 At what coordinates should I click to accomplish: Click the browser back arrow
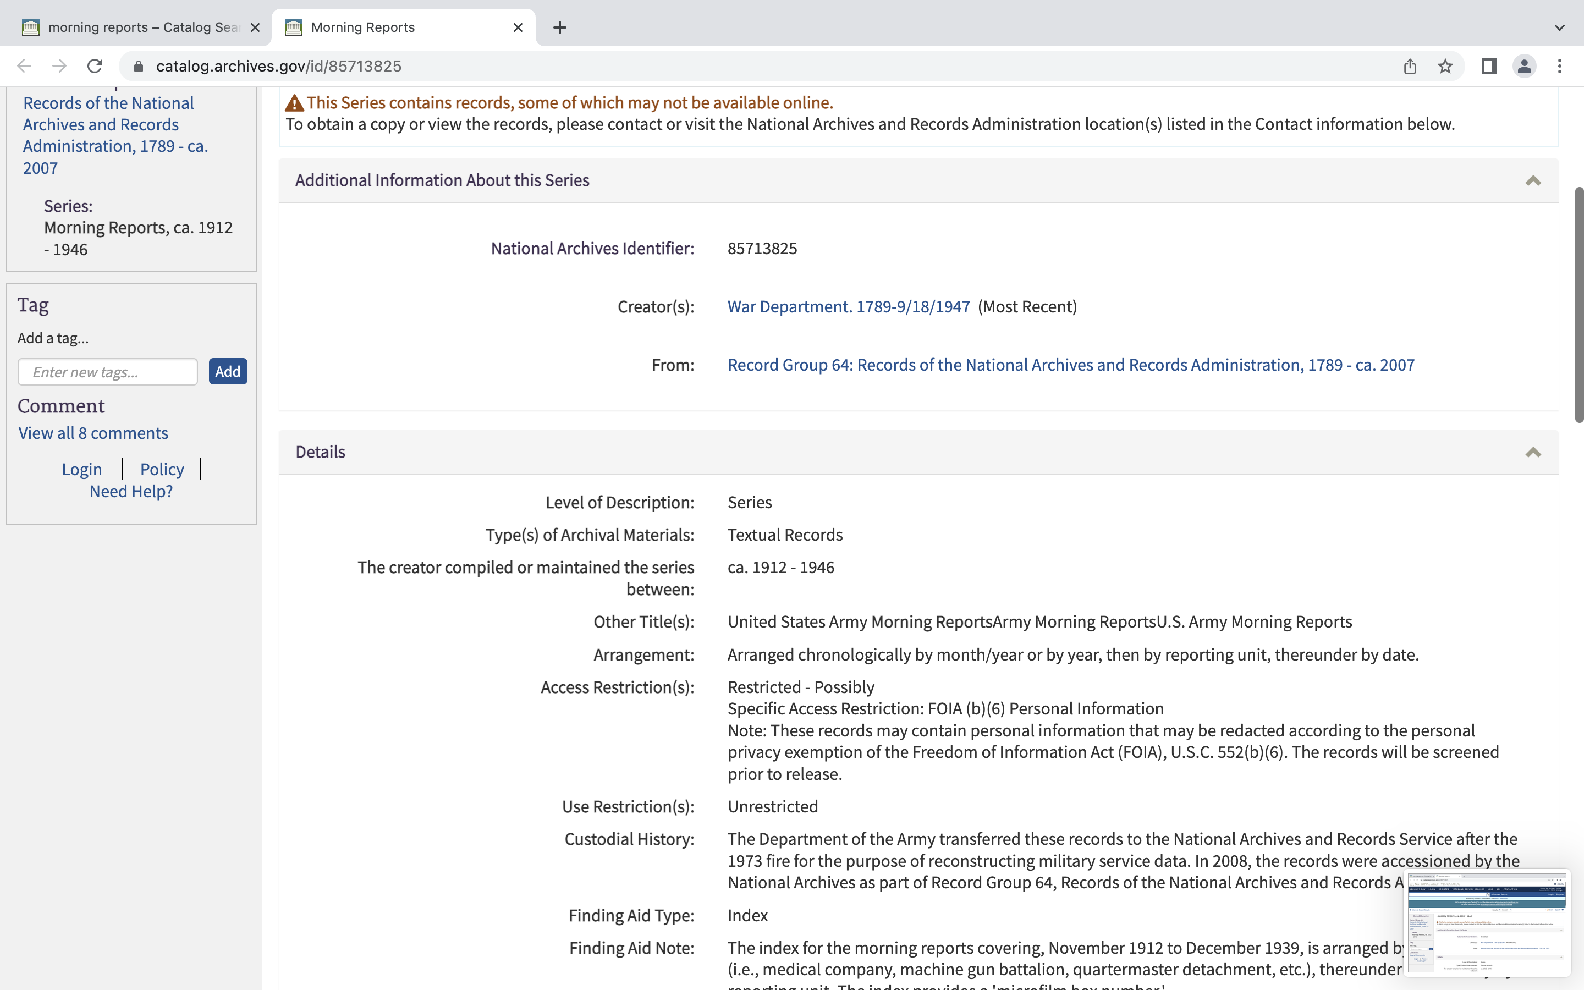[24, 66]
